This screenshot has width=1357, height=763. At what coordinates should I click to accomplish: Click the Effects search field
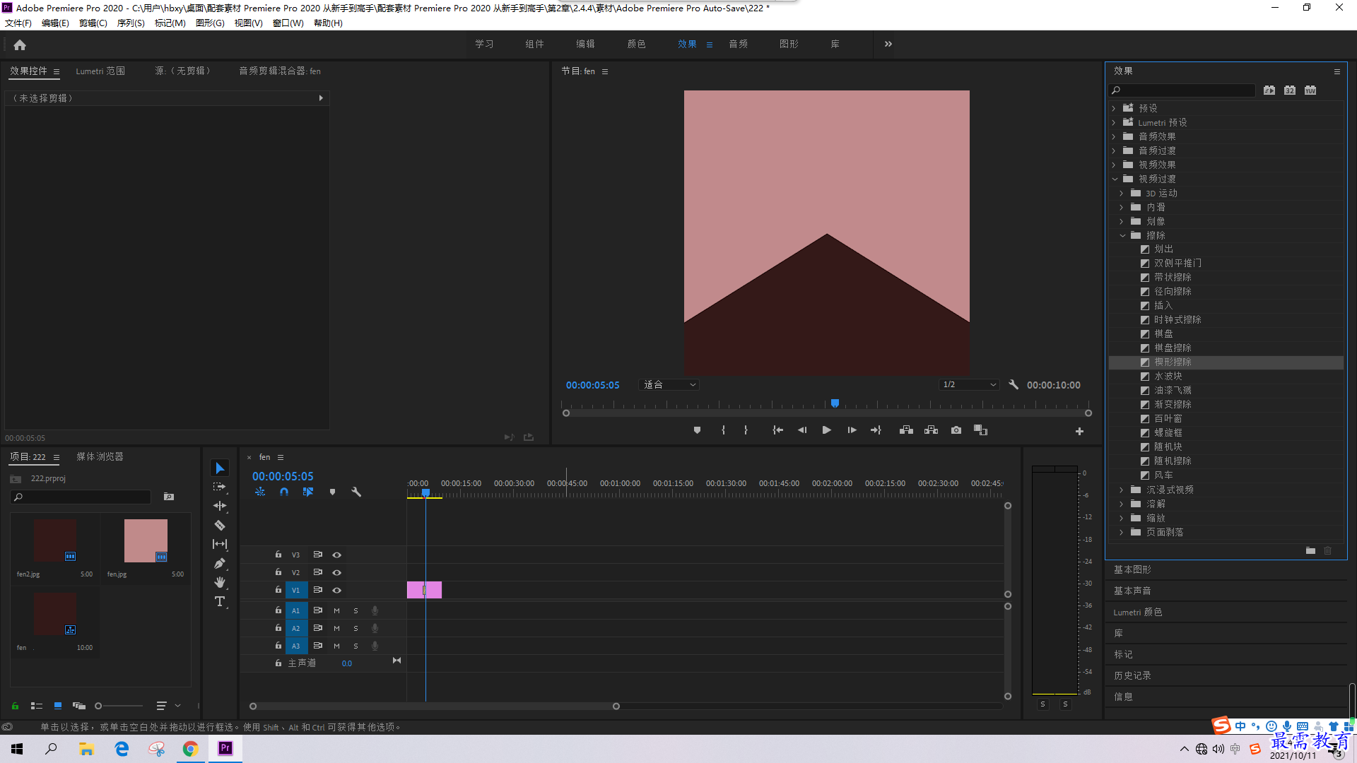click(1182, 90)
